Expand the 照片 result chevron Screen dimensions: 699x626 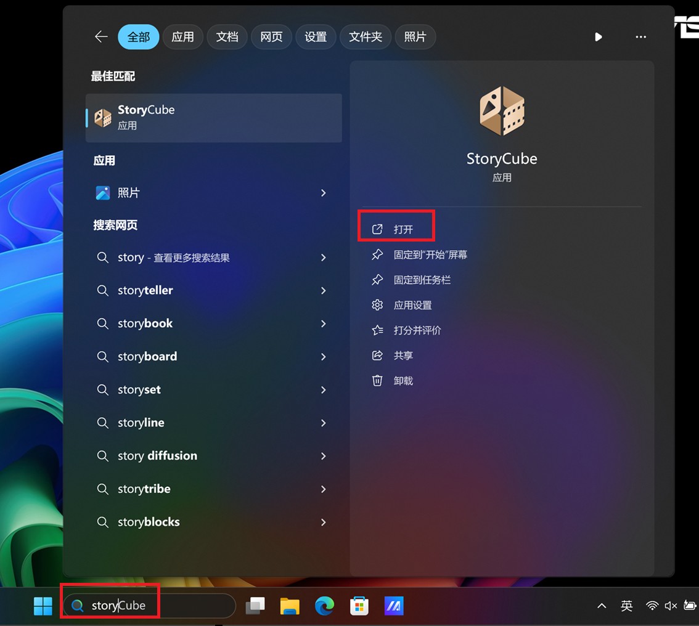(324, 193)
